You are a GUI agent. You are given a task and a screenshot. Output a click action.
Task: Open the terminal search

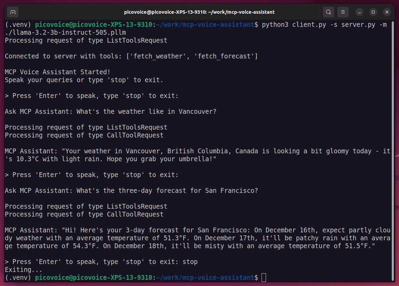pyautogui.click(x=328, y=12)
